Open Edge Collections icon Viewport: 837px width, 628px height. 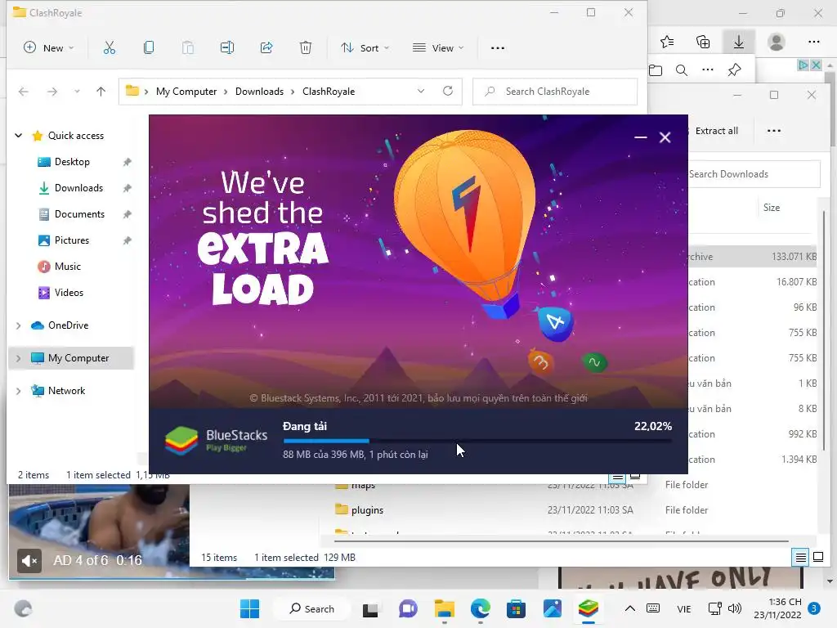tap(703, 42)
